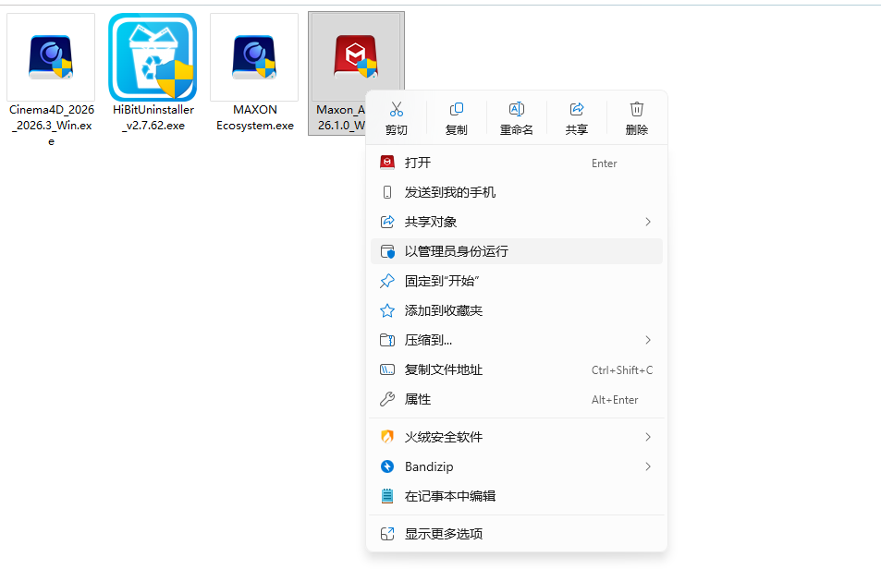Click the shield icon beside 以管理员身份运行
This screenshot has height=581, width=881.
pyautogui.click(x=387, y=251)
